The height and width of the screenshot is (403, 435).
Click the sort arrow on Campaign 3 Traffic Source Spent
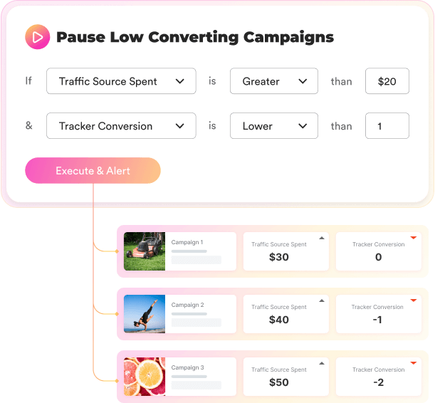click(x=321, y=363)
